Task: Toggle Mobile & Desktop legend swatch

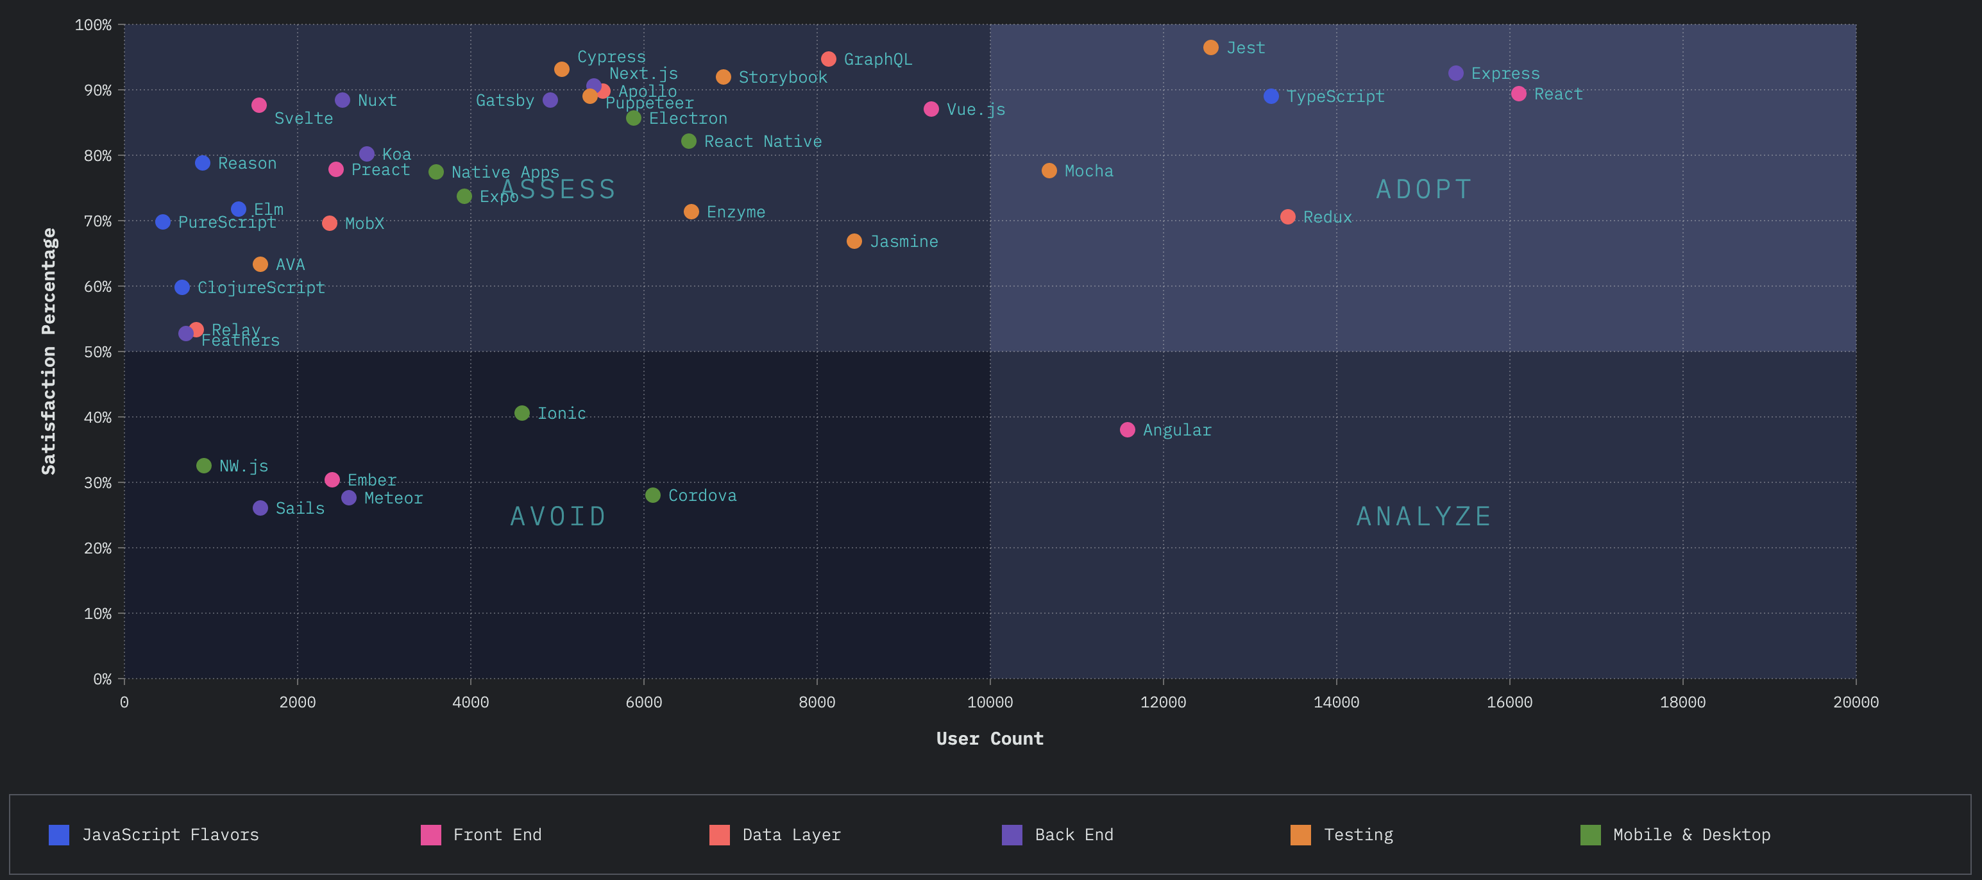Action: (1590, 834)
